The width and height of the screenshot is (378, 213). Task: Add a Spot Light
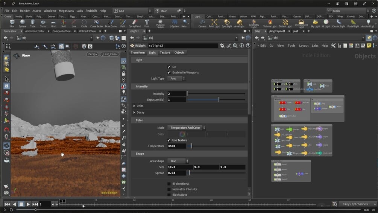click(227, 23)
